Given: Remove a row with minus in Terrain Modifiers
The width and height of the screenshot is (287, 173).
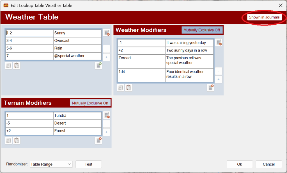Looking at the screenshot, I should (x=106, y=124).
